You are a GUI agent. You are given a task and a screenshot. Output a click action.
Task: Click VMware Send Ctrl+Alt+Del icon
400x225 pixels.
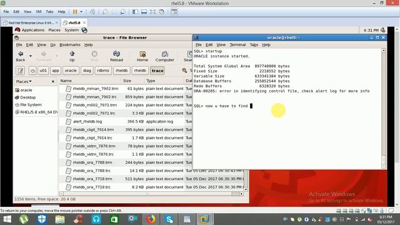click(x=92, y=12)
